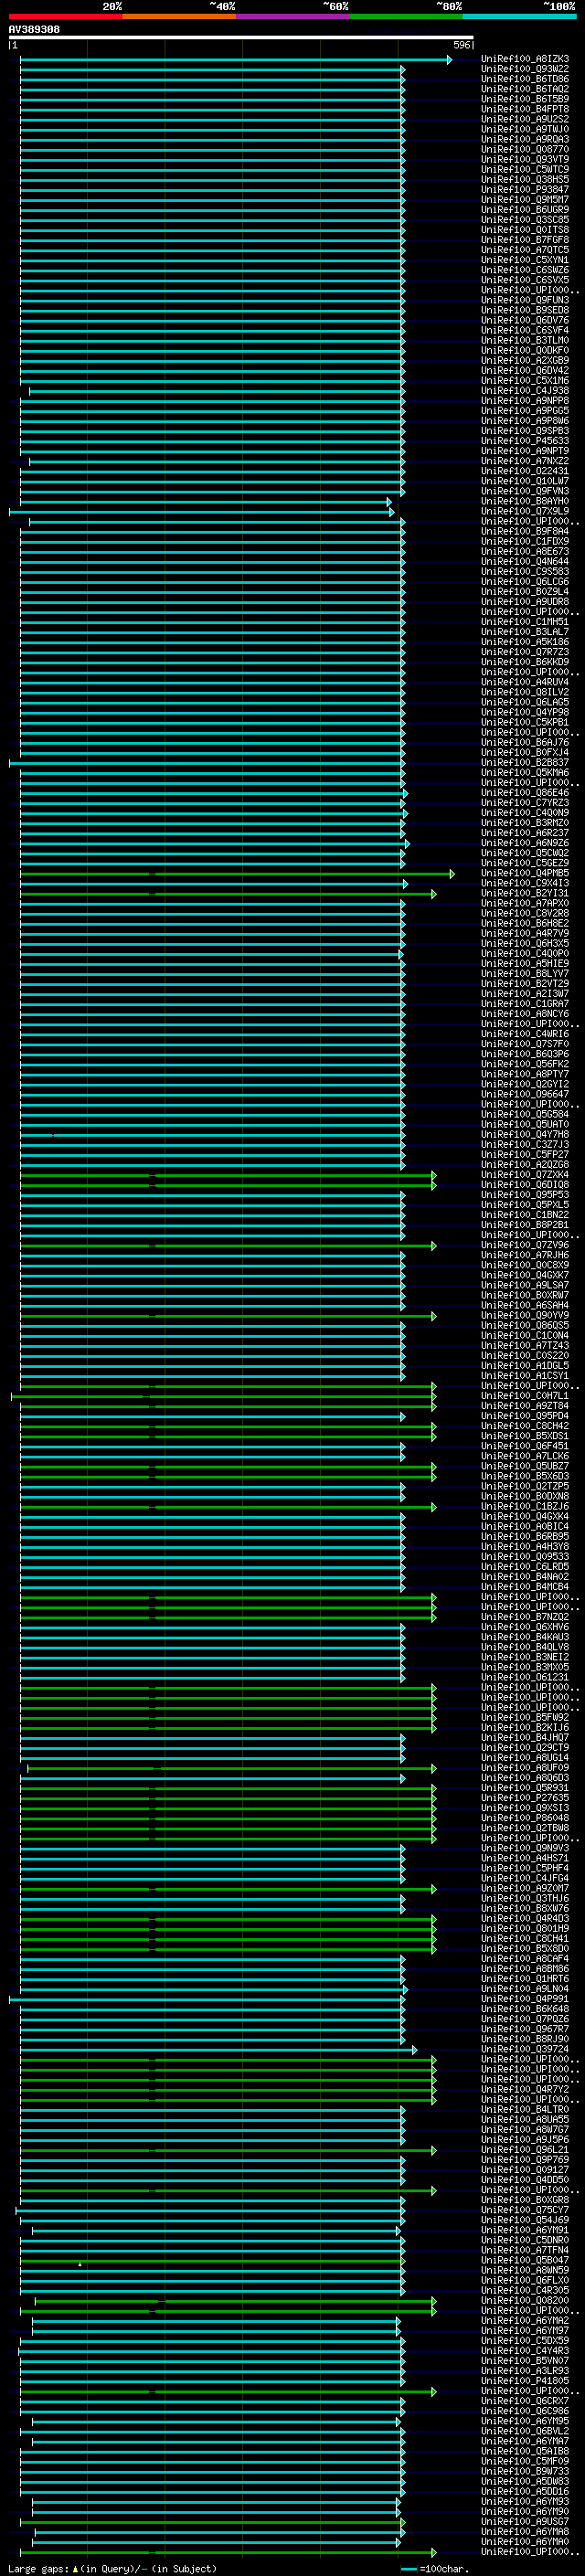Click hit label UniRef100_Q9OYV9

click(x=525, y=1315)
